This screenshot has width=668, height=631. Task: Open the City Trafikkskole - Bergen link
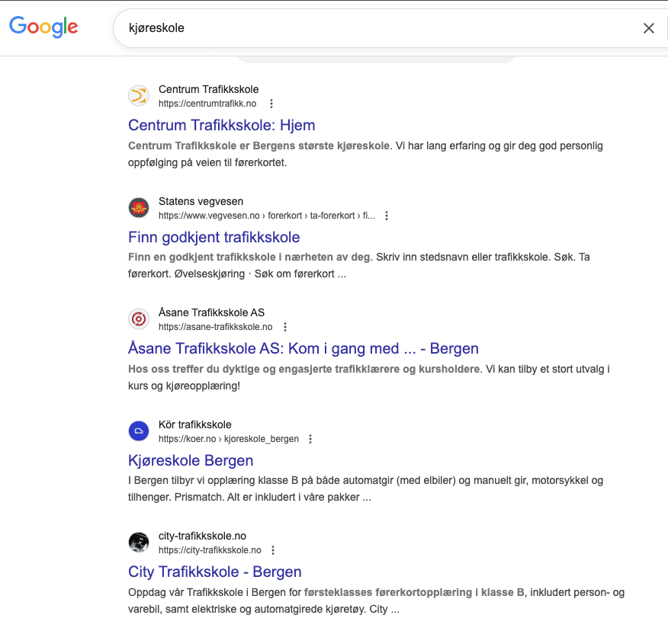point(214,572)
